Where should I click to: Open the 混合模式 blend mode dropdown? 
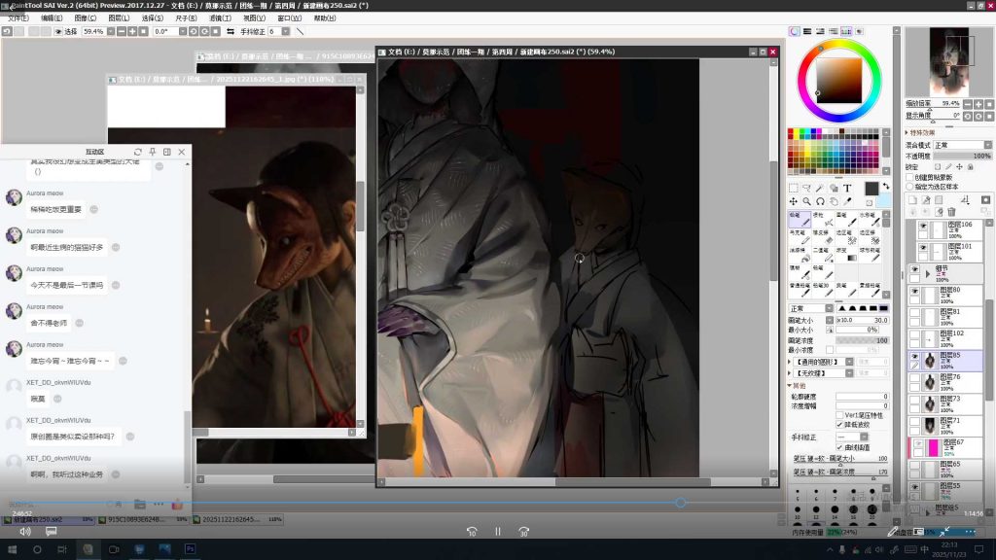coord(961,145)
